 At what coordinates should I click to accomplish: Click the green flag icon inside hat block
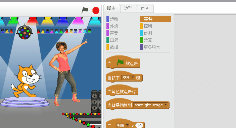120,62
